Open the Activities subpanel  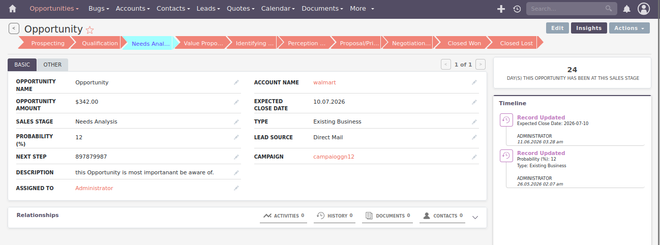(283, 216)
